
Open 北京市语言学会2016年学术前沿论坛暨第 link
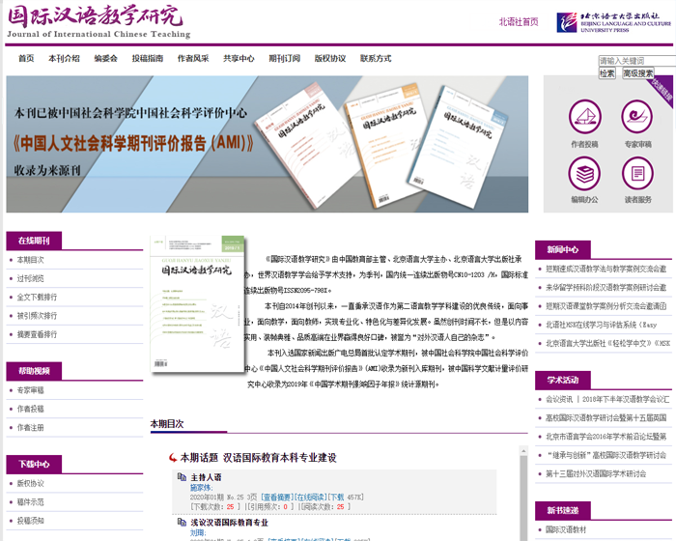pyautogui.click(x=606, y=436)
